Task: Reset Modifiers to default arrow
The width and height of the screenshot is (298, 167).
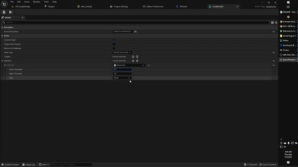Action: click(274, 61)
